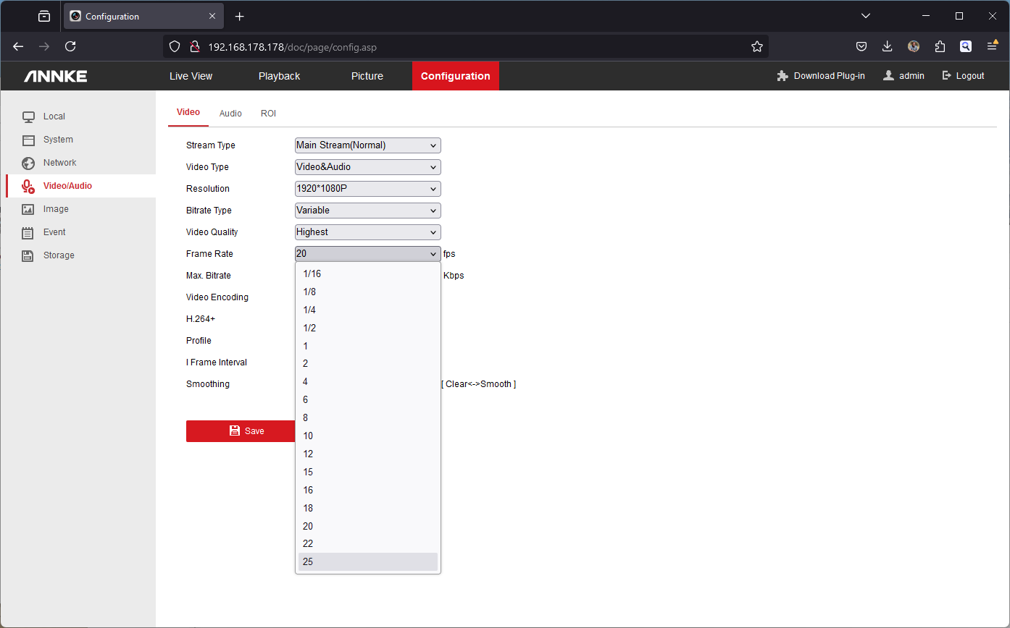Image resolution: width=1010 pixels, height=628 pixels.
Task: Select 25 fps from frame rate list
Action: [x=367, y=562]
